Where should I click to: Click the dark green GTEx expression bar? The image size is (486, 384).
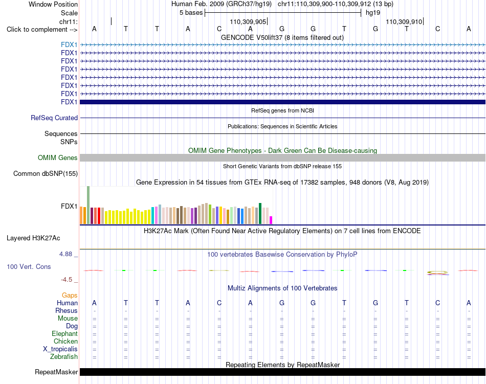tap(260, 213)
